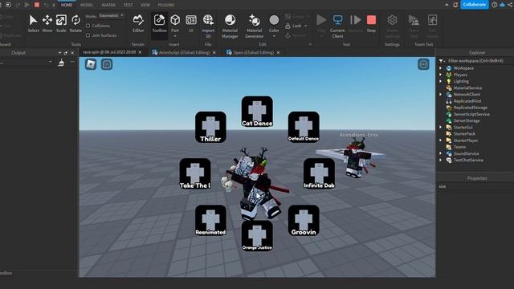Select MaterialService in Explorer
The image size is (514, 289).
point(467,88)
